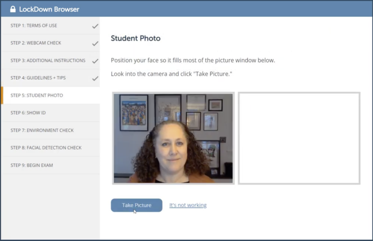Screen dimensions: 373x241
Task: Select Step 5: Student Photo
Action: tap(50, 95)
